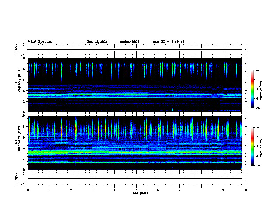Screen dimensions: 276x213
Task: Click inside the ch.2 spectrogram panel
Action: [135, 143]
